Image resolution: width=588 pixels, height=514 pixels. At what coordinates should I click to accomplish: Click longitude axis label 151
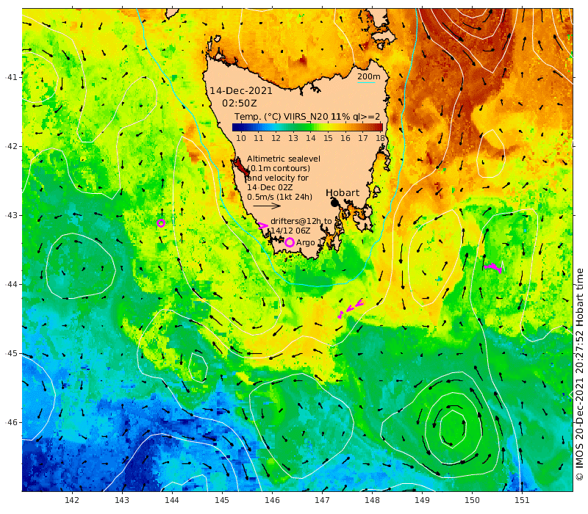tap(522, 500)
